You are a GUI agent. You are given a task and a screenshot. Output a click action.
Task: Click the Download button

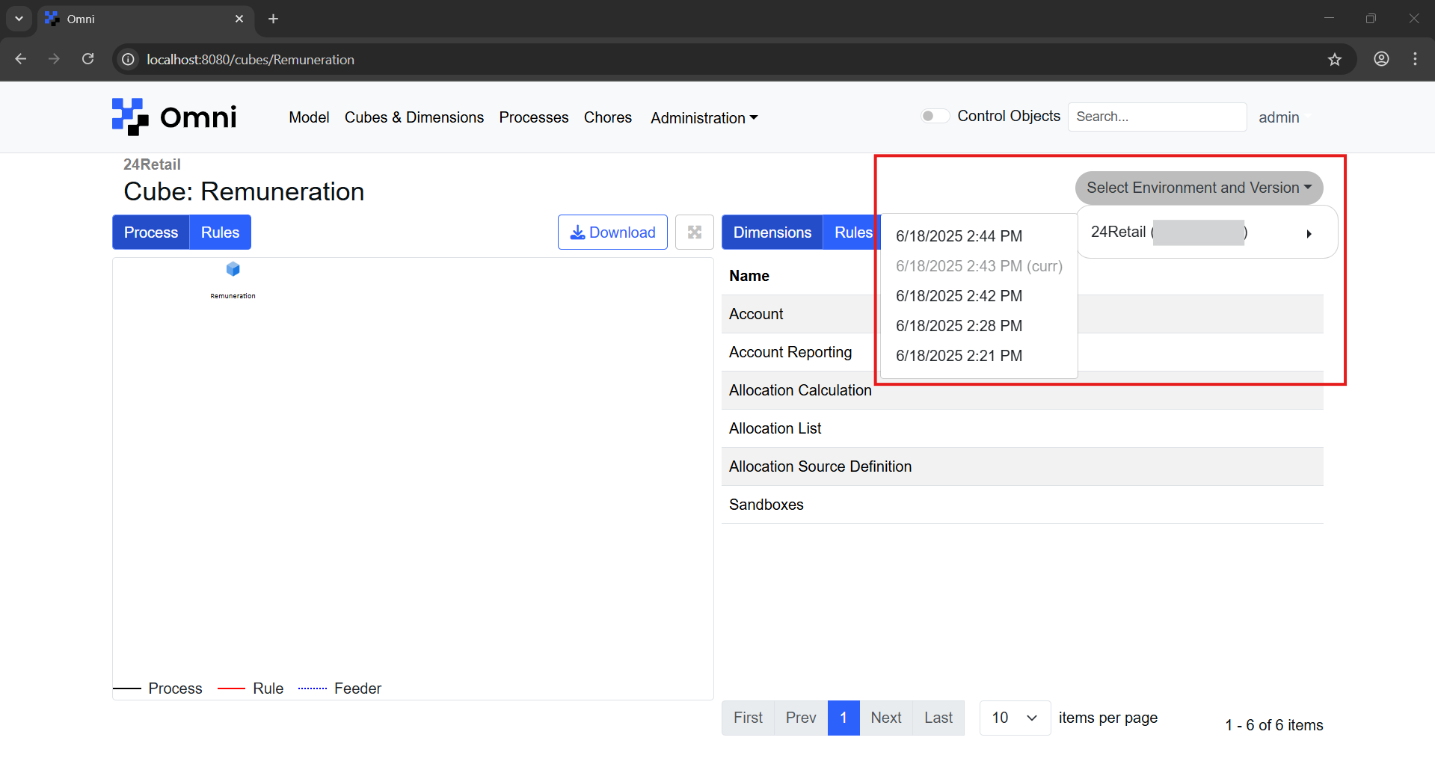click(612, 232)
